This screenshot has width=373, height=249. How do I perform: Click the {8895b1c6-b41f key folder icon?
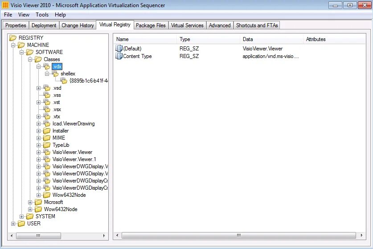coord(64,81)
